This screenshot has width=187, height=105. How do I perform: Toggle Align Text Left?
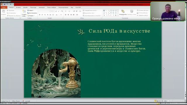pyautogui.click(x=65, y=15)
